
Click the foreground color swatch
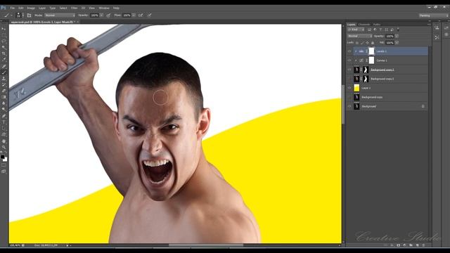click(3, 157)
